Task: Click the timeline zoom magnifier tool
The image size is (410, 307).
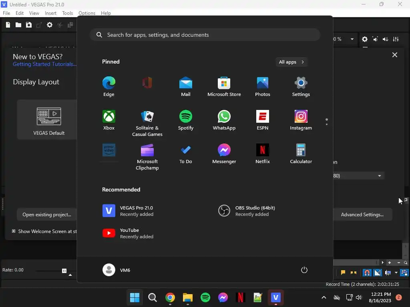Action: click(406, 263)
